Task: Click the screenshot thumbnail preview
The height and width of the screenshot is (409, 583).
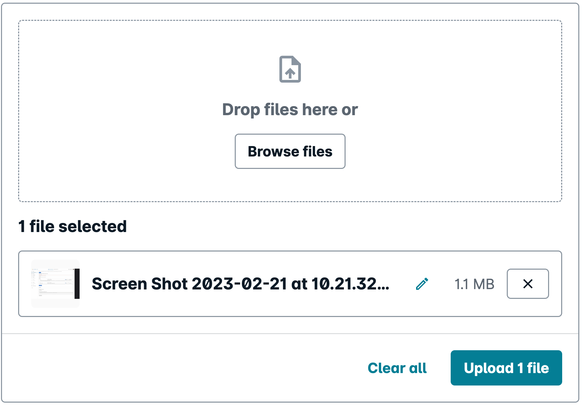Action: coord(55,283)
